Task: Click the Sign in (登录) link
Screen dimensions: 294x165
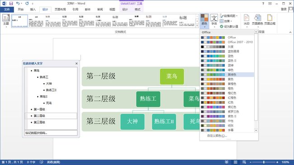Action: pyautogui.click(x=284, y=9)
